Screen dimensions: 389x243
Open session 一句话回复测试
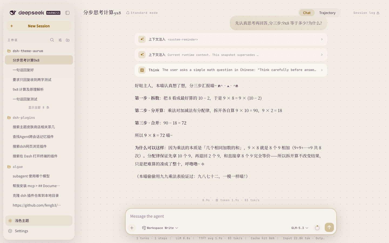click(39, 99)
